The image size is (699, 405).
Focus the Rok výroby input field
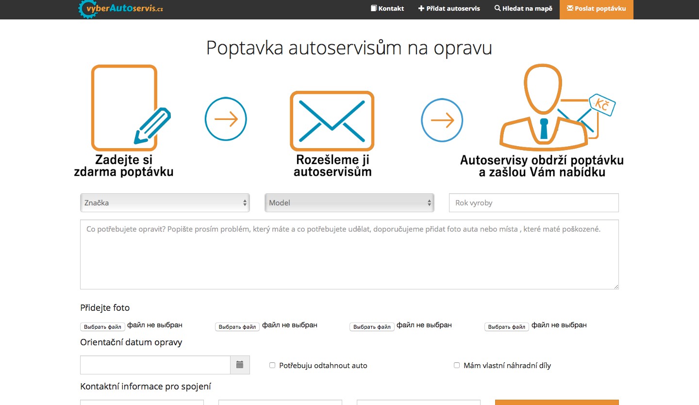pyautogui.click(x=534, y=203)
